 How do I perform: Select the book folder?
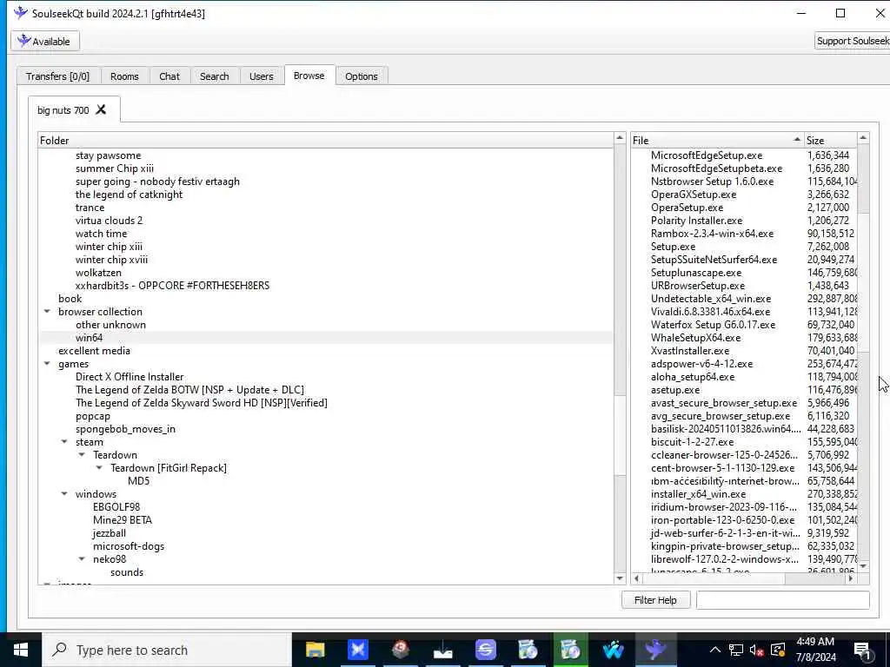[70, 299]
